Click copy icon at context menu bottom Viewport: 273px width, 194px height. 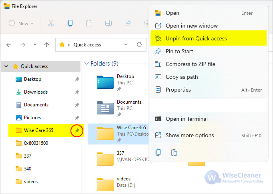pos(158,152)
